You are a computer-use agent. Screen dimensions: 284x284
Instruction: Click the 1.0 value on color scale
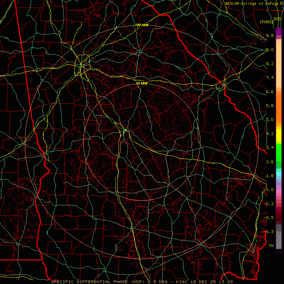(270, 190)
